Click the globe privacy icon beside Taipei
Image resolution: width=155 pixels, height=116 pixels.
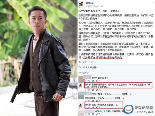[102, 6]
